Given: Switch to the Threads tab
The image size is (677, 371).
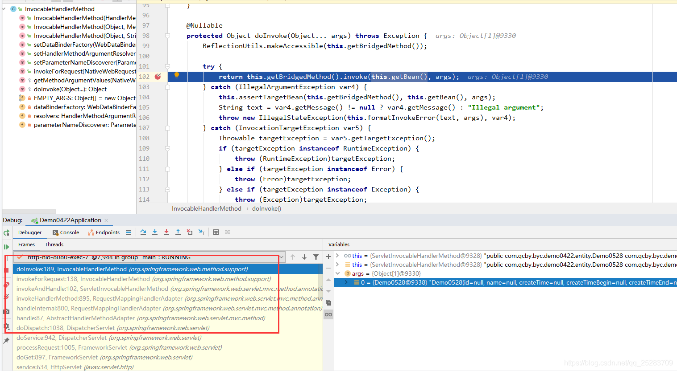Looking at the screenshot, I should (54, 245).
